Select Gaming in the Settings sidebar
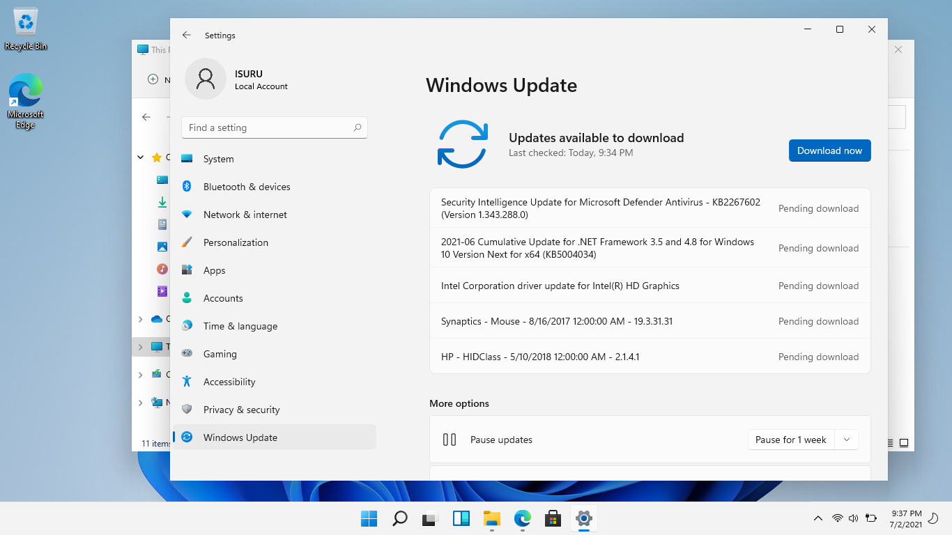952x535 pixels. (274, 354)
